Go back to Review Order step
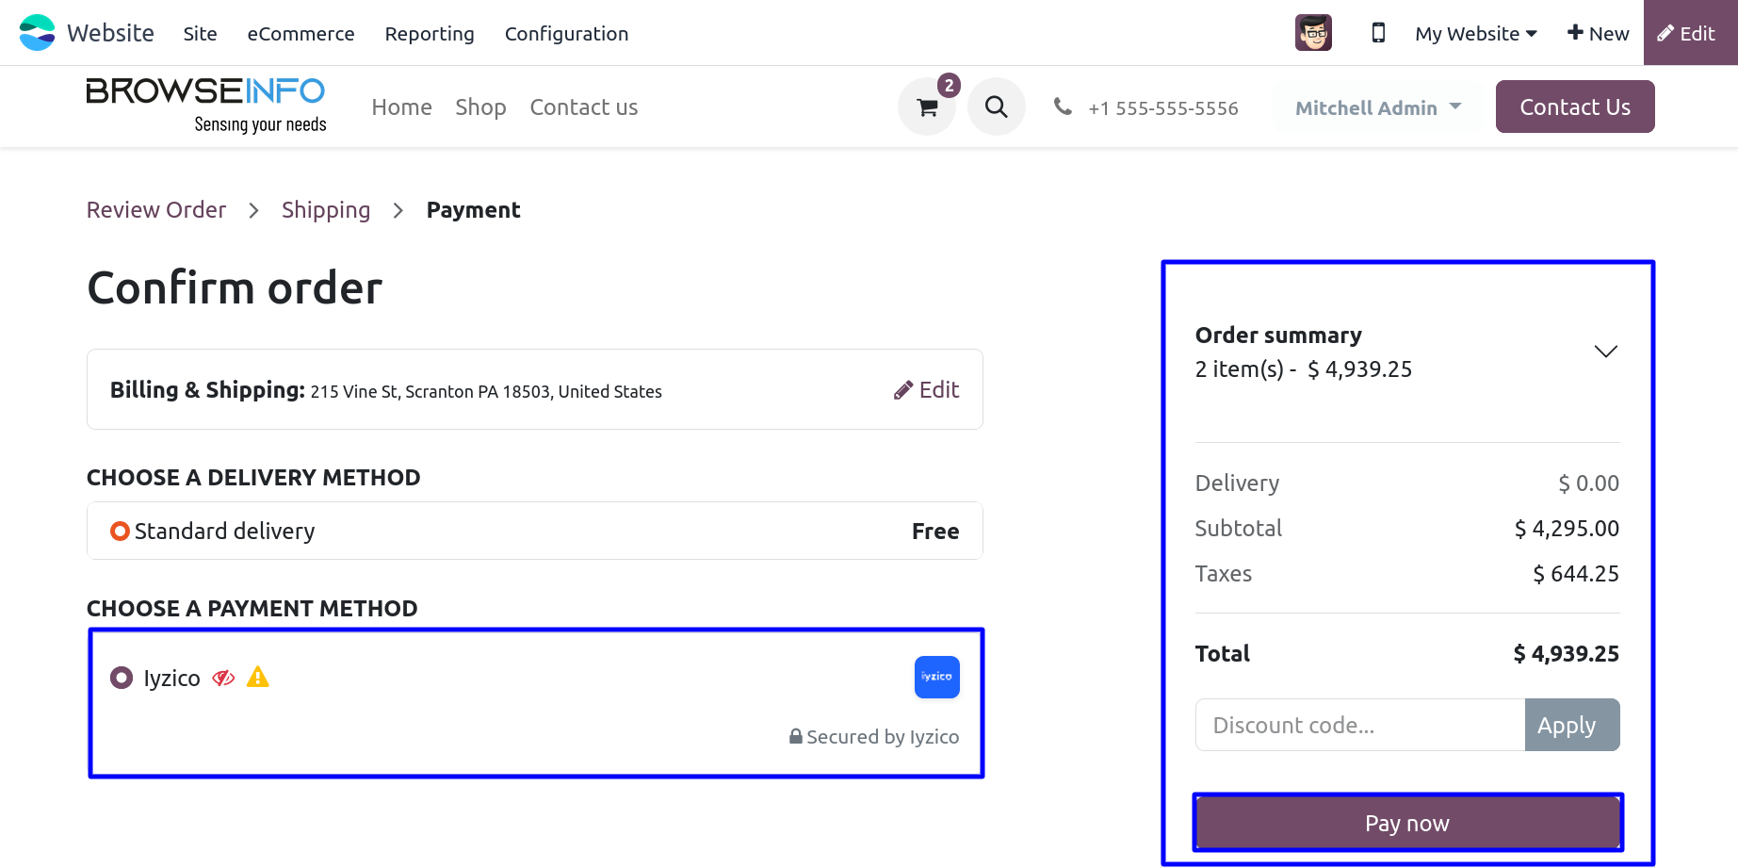Image resolution: width=1738 pixels, height=868 pixels. (x=156, y=210)
